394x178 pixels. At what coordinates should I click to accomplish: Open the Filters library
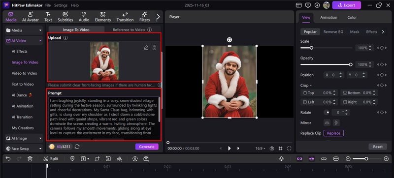[x=144, y=17]
